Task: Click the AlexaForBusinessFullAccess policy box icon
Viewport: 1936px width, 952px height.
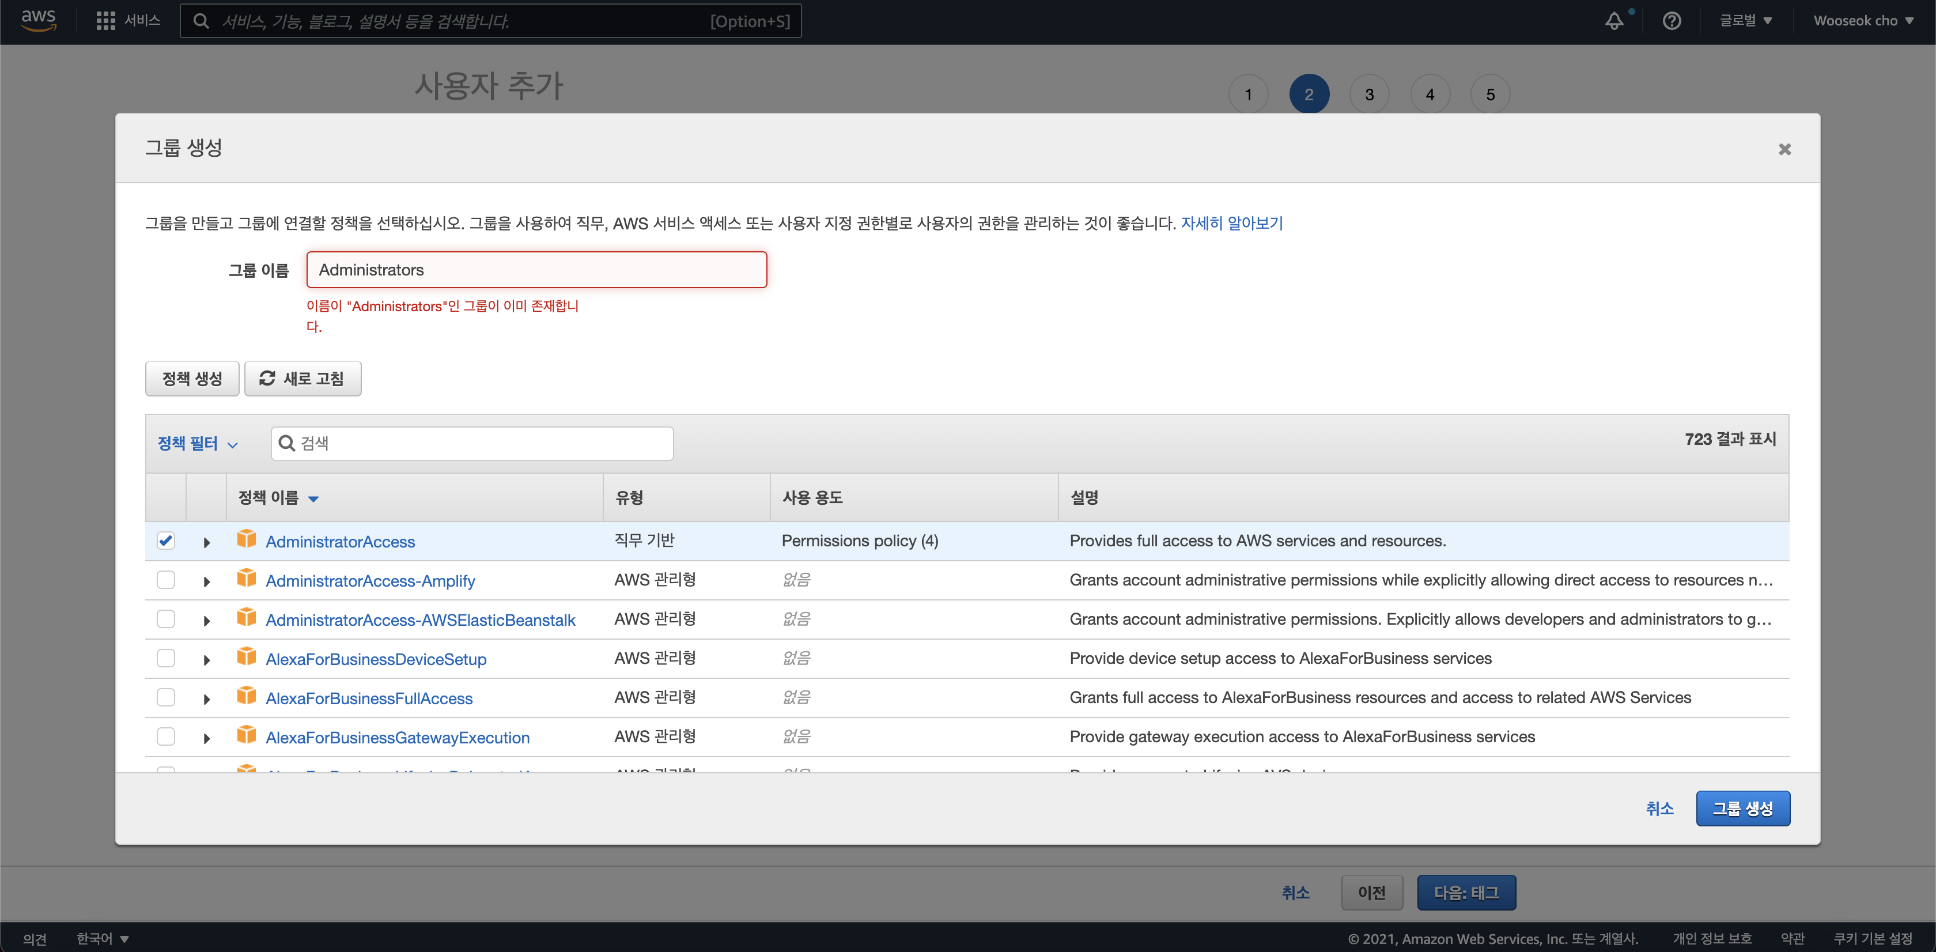Action: click(x=247, y=697)
